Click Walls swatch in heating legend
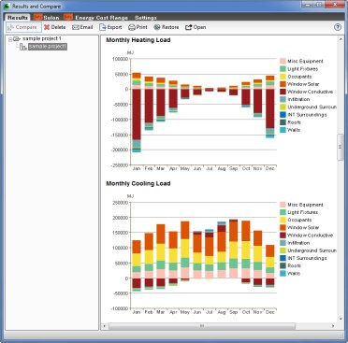The height and width of the screenshot is (343, 348). [x=283, y=130]
